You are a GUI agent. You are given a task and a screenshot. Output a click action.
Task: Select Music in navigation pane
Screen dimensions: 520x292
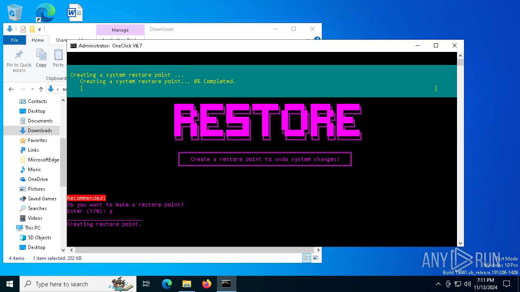coord(34,170)
